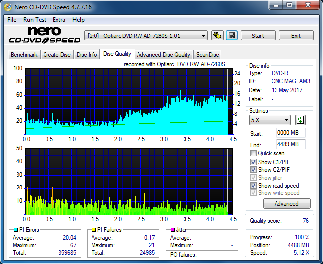Click the End position input field
The image size is (323, 264).
click(290, 144)
